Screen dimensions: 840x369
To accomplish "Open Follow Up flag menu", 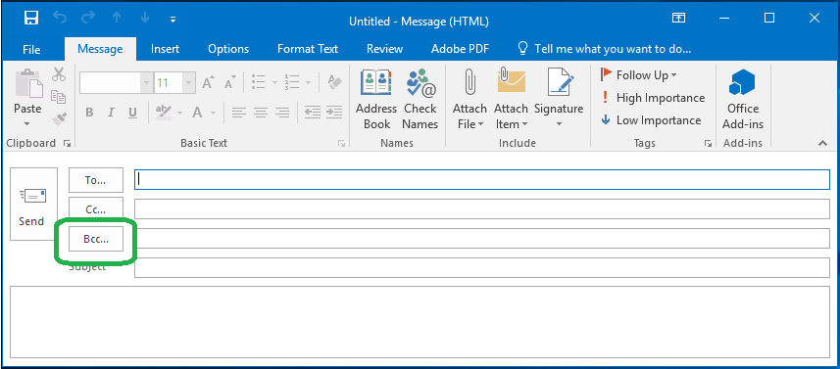I will click(x=638, y=75).
